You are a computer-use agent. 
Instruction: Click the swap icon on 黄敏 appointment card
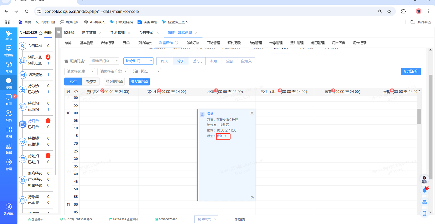252,113
